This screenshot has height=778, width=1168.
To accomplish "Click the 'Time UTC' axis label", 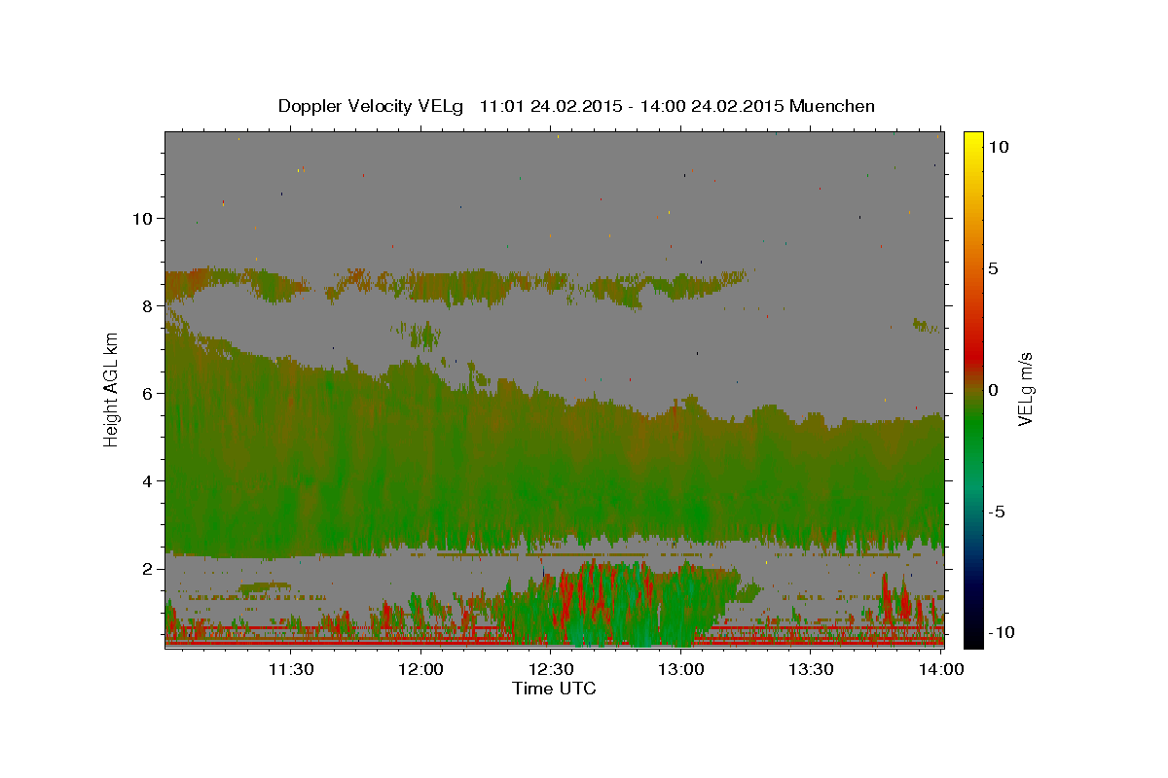I will click(x=554, y=689).
